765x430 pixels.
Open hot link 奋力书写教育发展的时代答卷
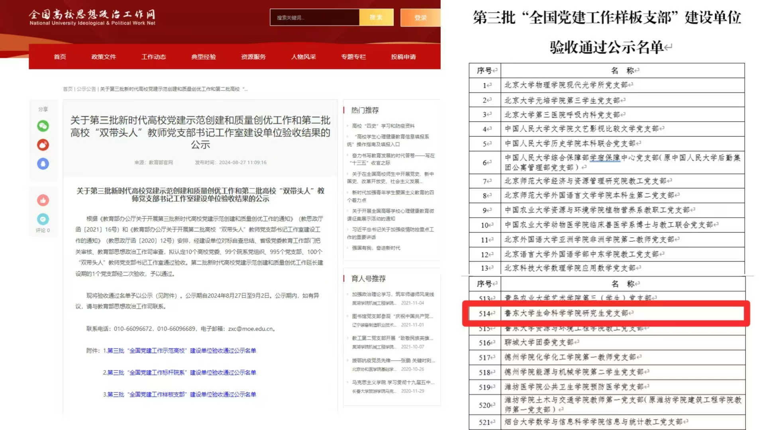click(x=390, y=159)
